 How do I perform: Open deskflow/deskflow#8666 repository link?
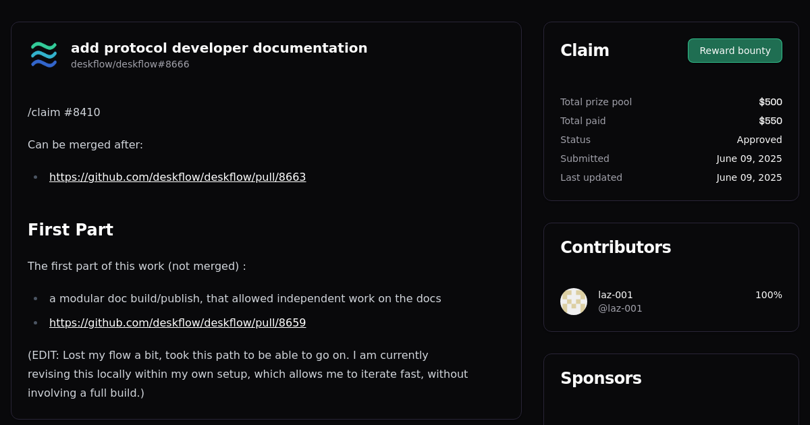tap(130, 64)
